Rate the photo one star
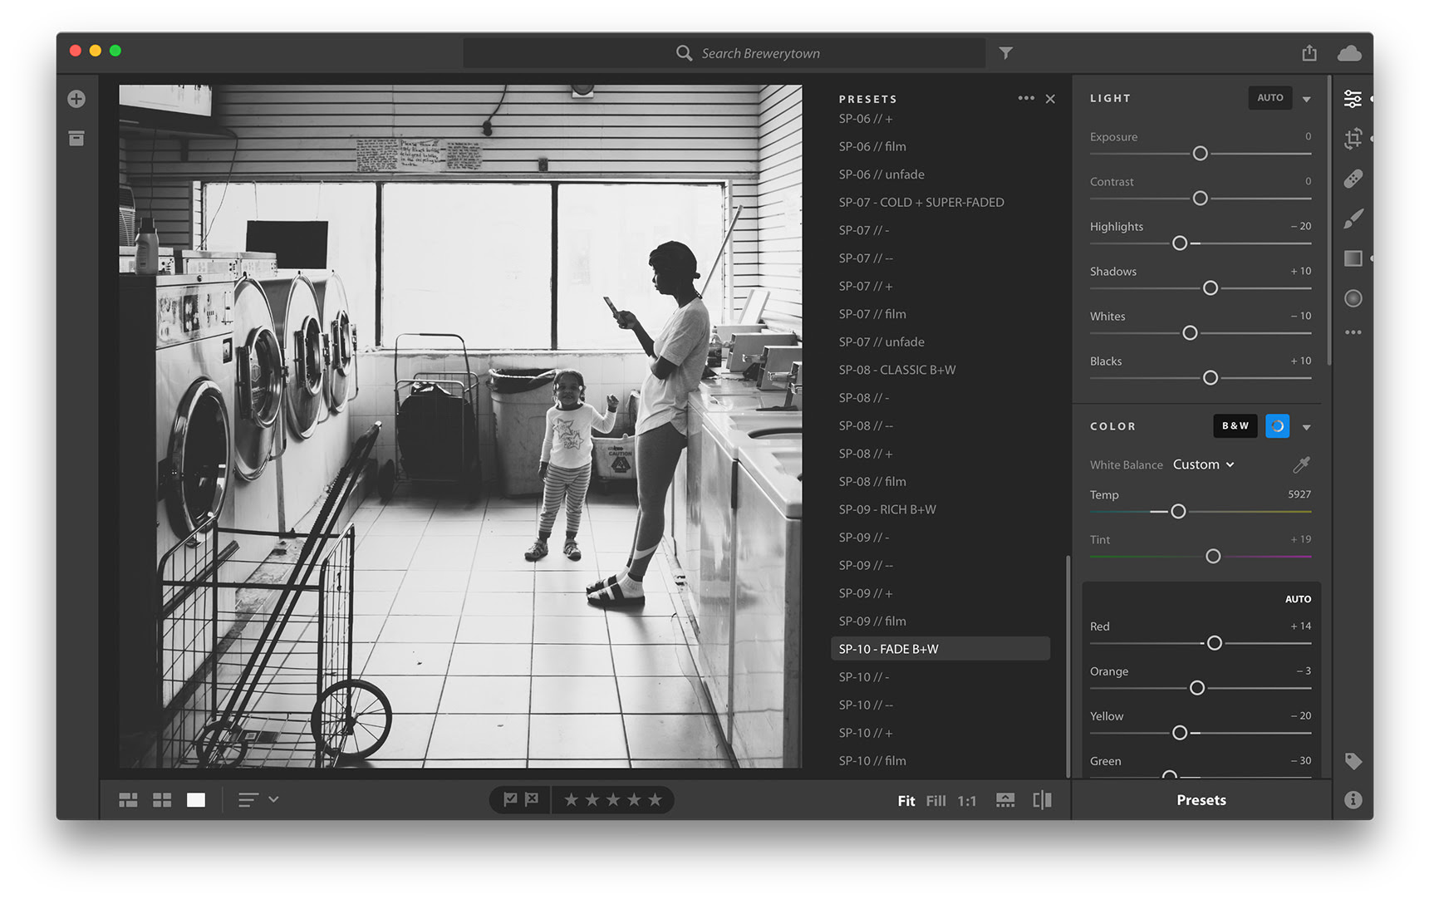This screenshot has height=899, width=1429. (x=571, y=800)
